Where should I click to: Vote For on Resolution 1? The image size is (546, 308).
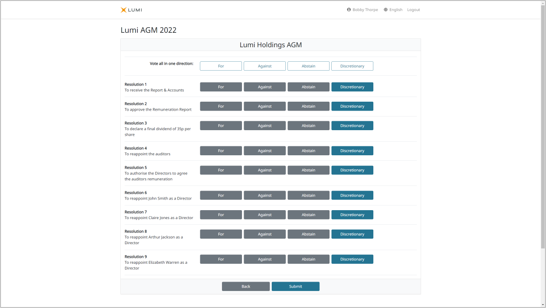pos(221,87)
